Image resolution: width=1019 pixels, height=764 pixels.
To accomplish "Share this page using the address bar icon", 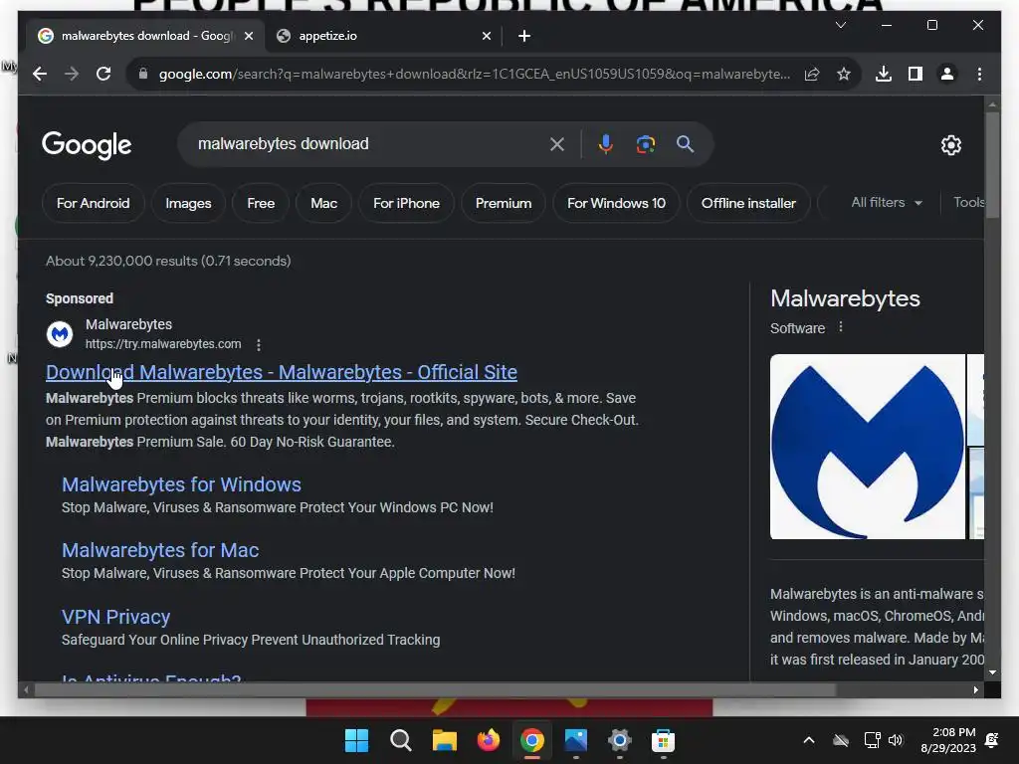I will (x=812, y=74).
